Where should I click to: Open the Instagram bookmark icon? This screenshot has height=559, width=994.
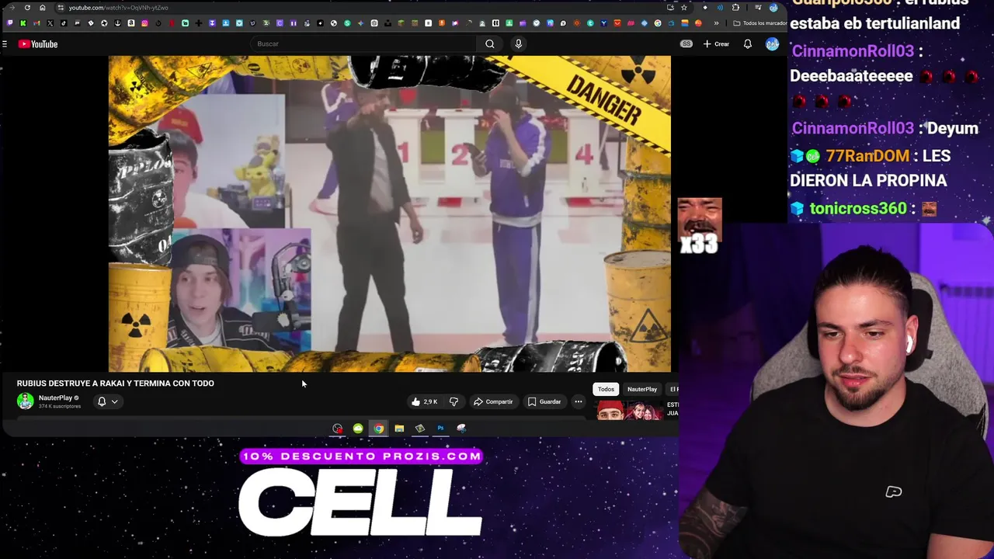[x=144, y=23]
